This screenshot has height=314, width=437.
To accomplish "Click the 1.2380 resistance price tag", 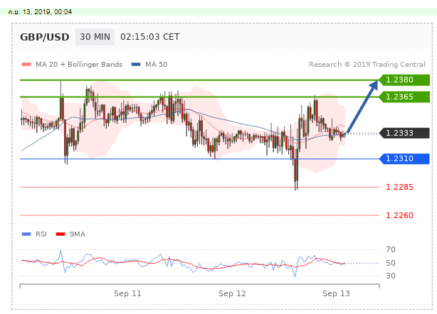I will (x=404, y=80).
